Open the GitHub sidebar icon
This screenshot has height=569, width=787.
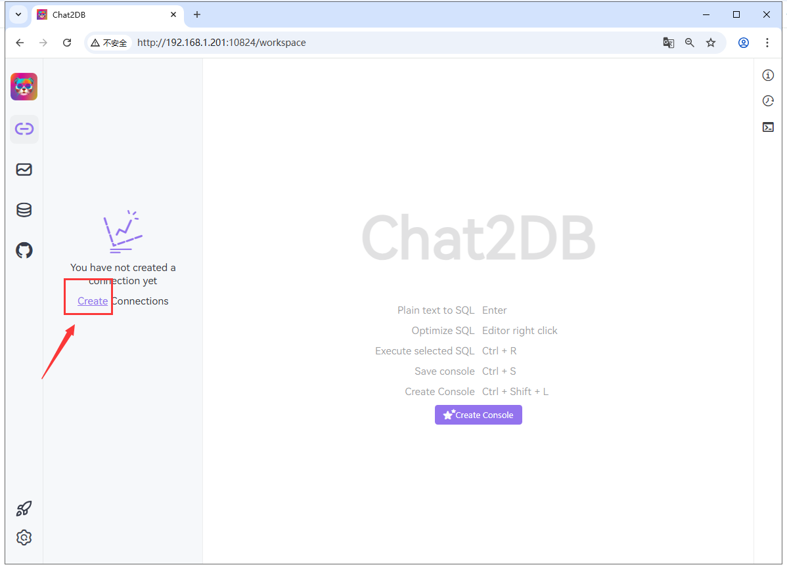pos(24,250)
